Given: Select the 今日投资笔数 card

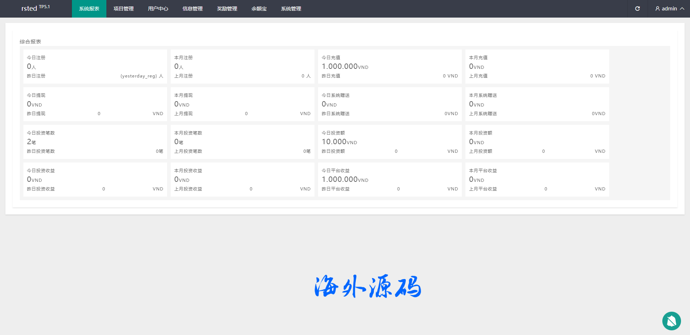Looking at the screenshot, I should [x=95, y=142].
